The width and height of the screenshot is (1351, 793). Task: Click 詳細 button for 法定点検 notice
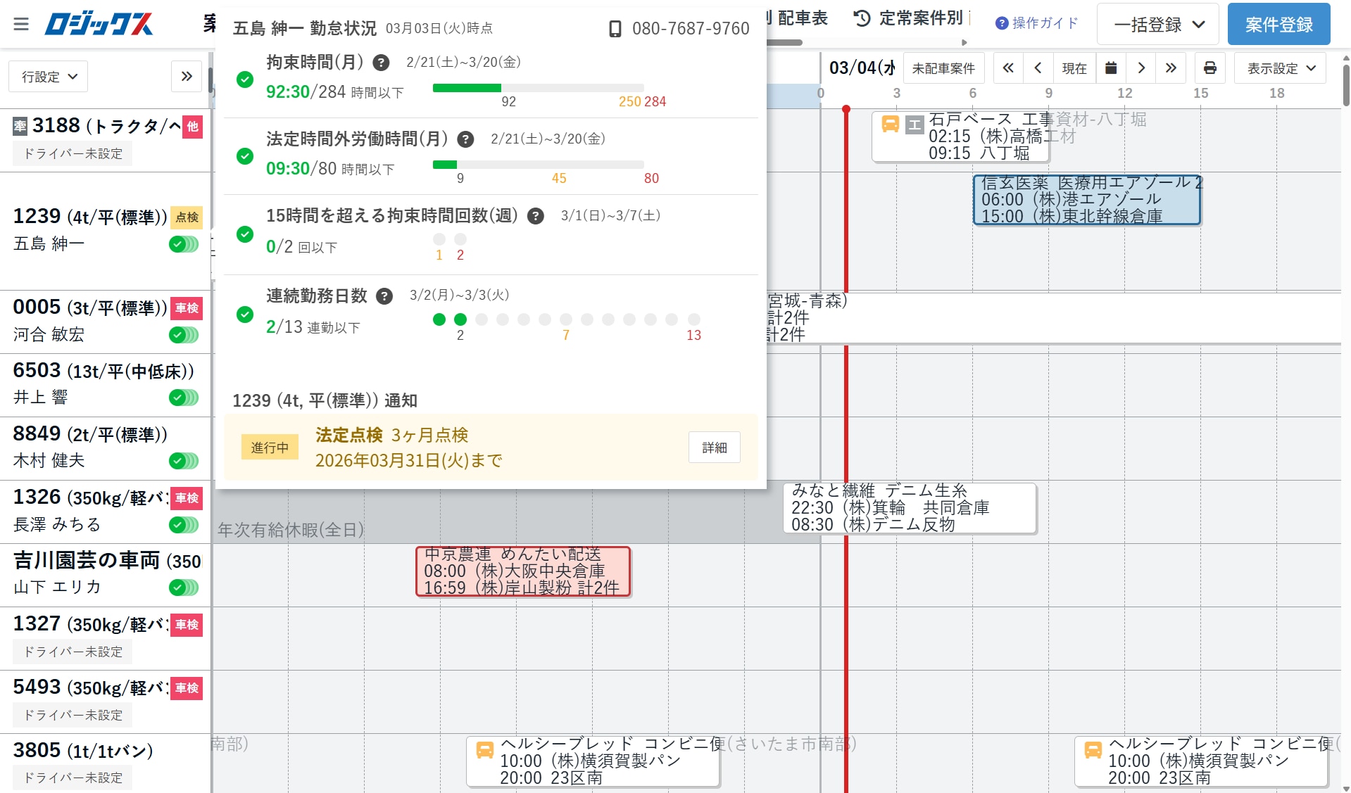[x=714, y=448]
